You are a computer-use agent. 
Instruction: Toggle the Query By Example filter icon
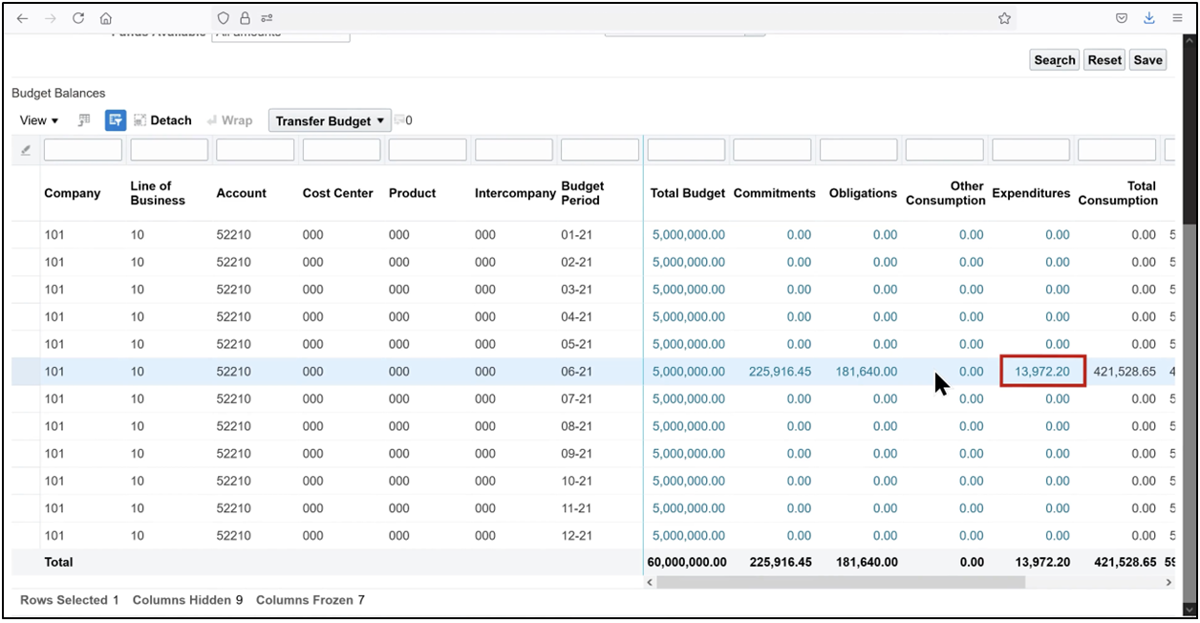[x=115, y=119]
